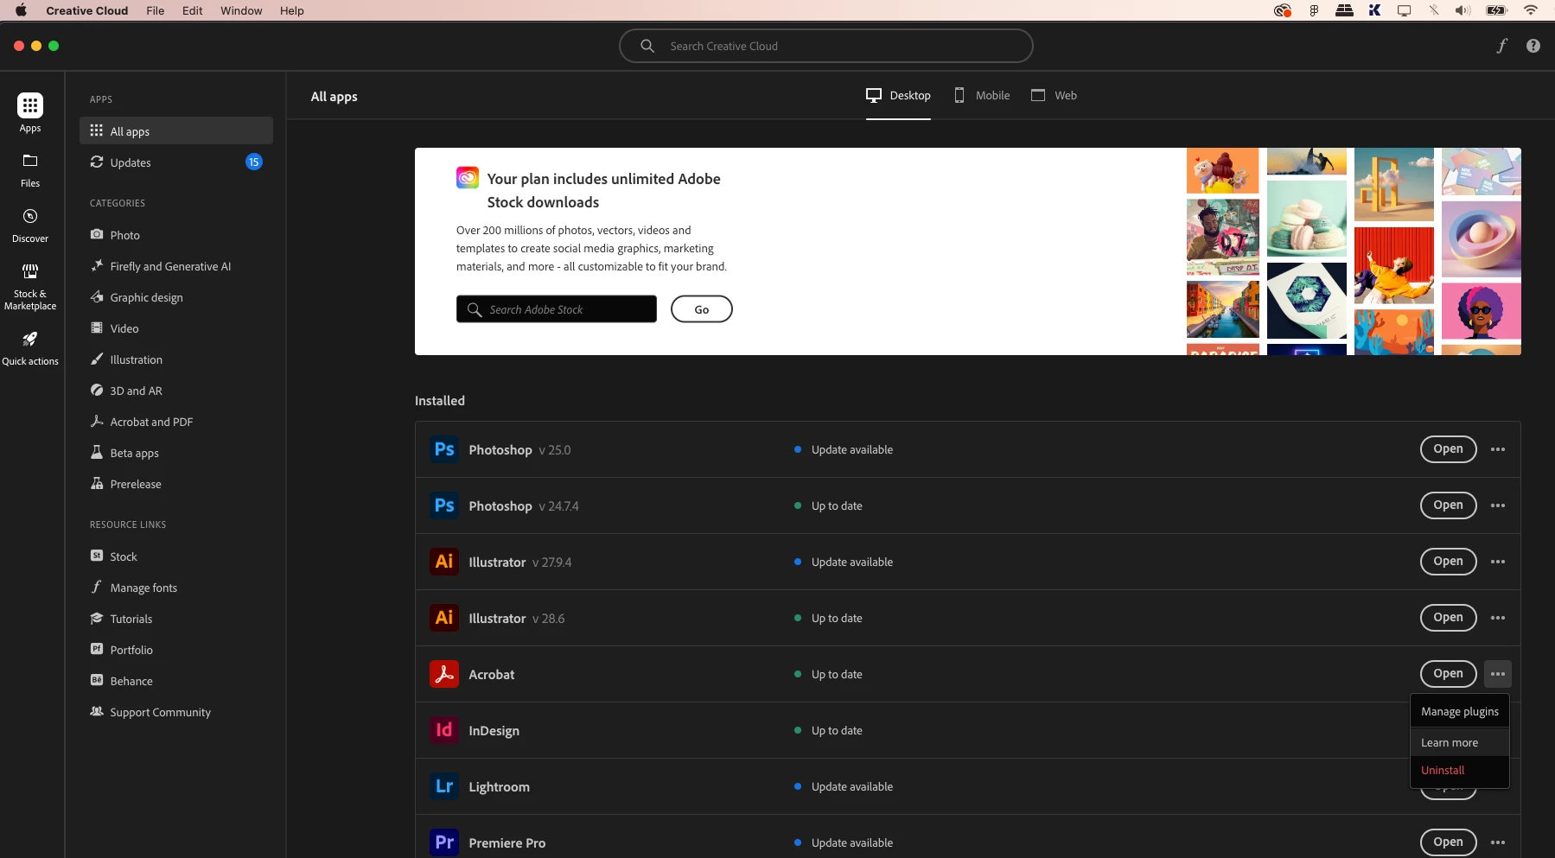The width and height of the screenshot is (1555, 858).
Task: Close the Acrobat more options menu button
Action: [1498, 674]
